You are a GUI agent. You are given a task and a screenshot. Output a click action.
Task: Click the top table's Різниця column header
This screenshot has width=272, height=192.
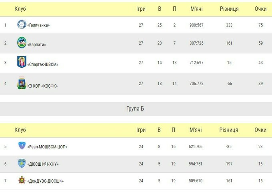[x=229, y=9]
